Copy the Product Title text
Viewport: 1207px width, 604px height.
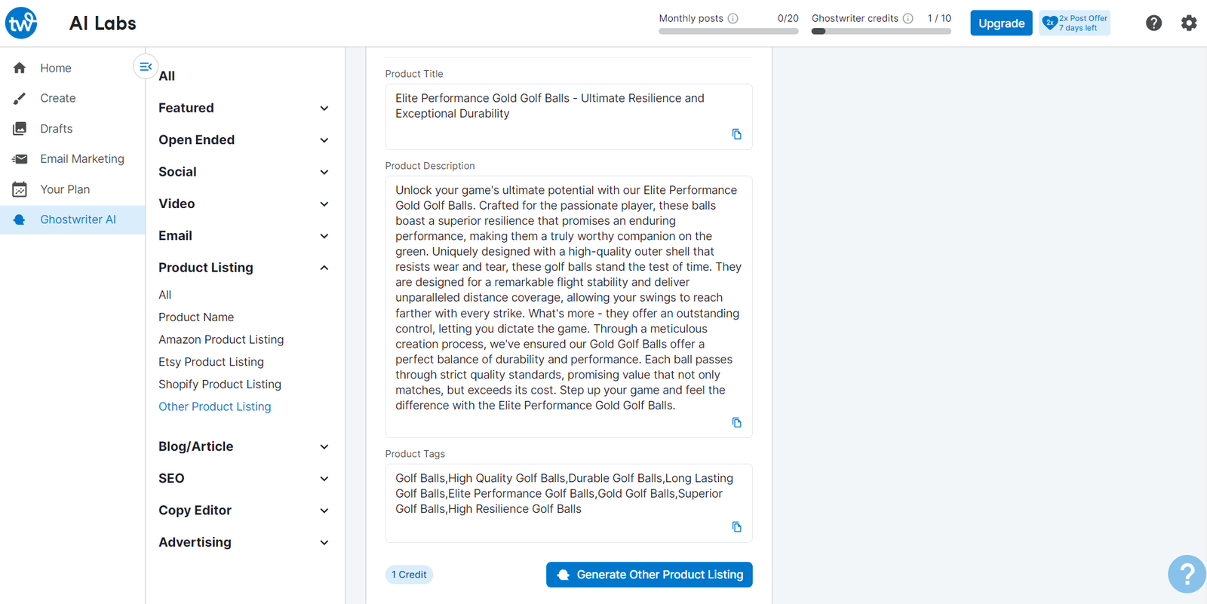point(737,134)
